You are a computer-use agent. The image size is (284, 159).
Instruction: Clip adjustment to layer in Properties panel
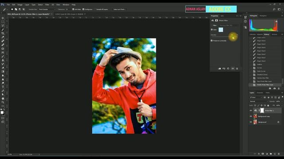[220, 68]
